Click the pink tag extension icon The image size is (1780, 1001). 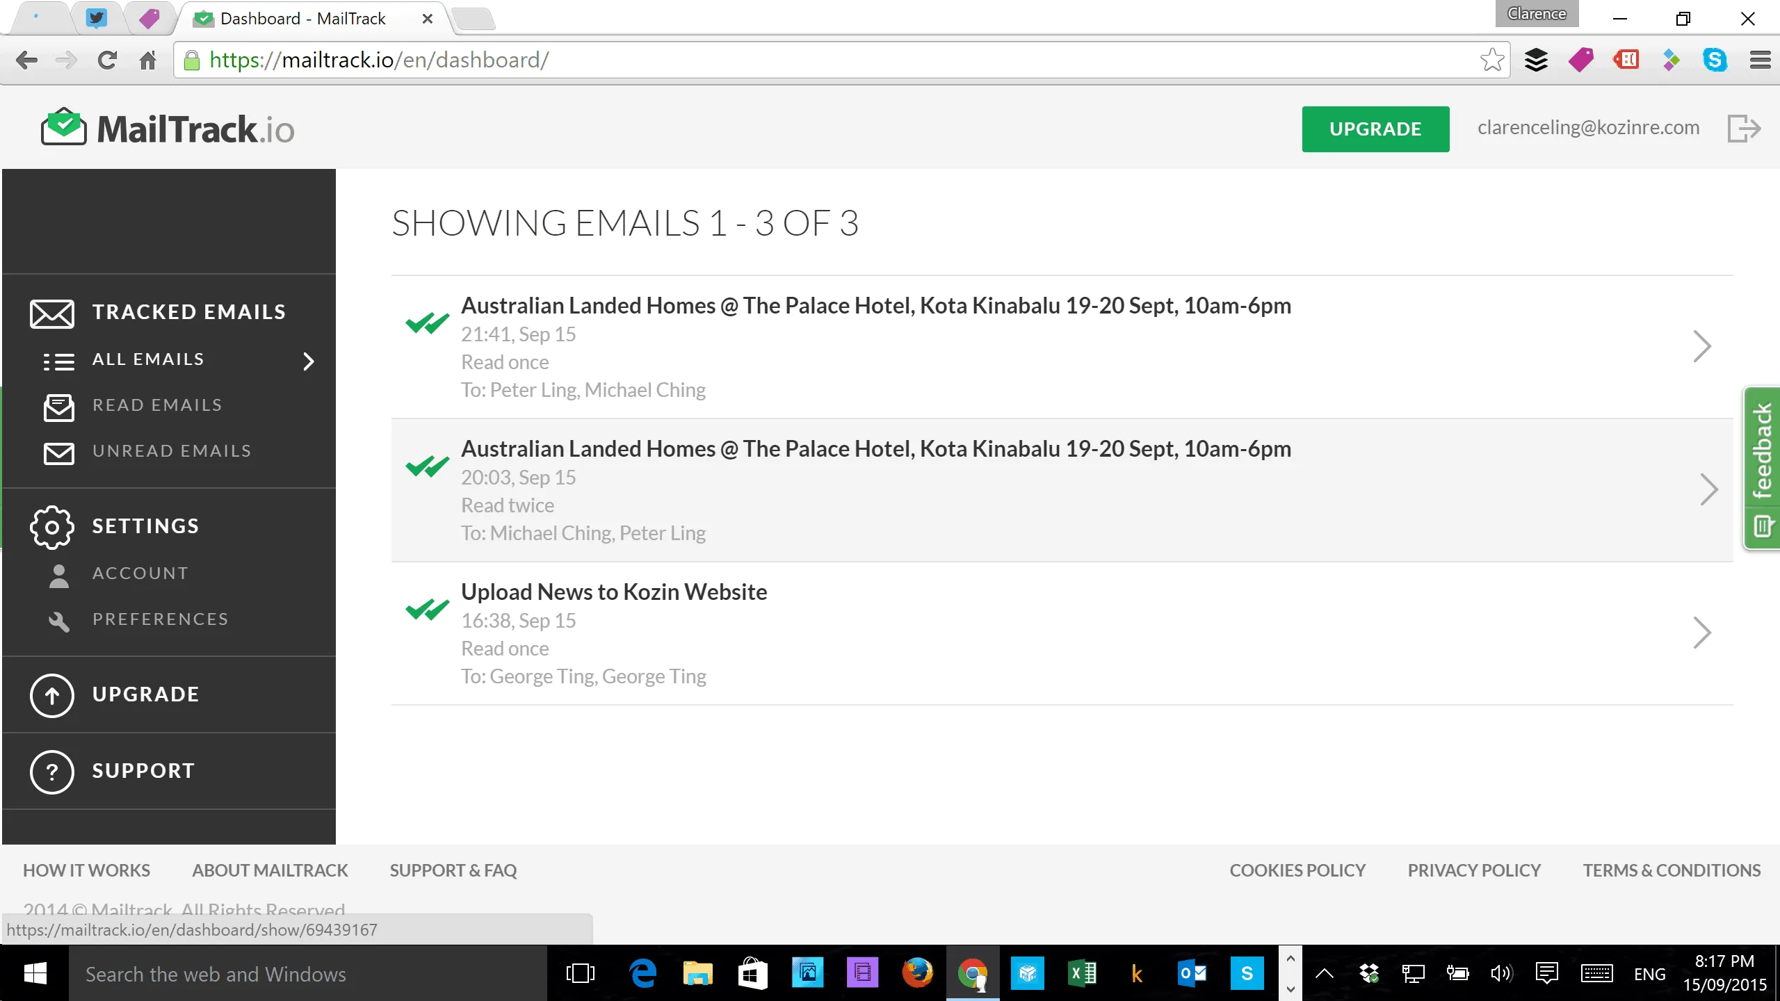coord(1581,60)
